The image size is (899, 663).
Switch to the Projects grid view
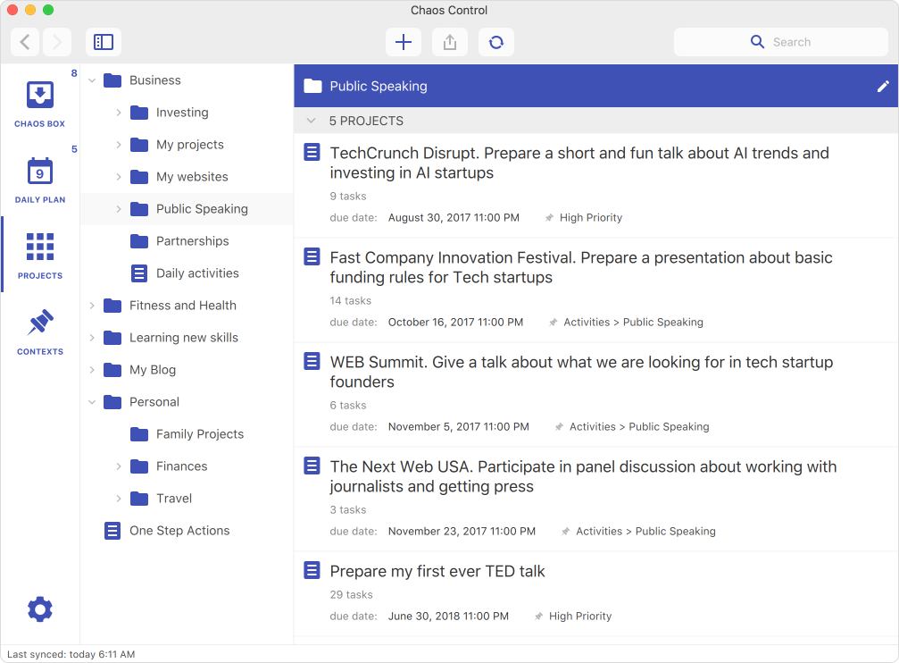click(39, 255)
